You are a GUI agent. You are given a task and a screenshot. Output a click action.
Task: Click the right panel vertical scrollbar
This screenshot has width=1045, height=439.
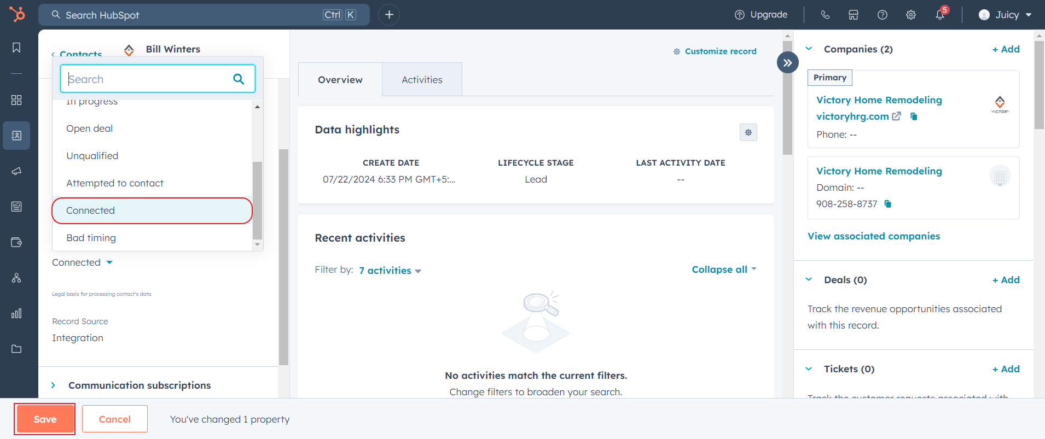click(1039, 85)
